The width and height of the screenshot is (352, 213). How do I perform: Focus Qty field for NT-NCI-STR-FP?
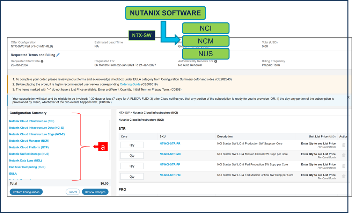click(132, 166)
